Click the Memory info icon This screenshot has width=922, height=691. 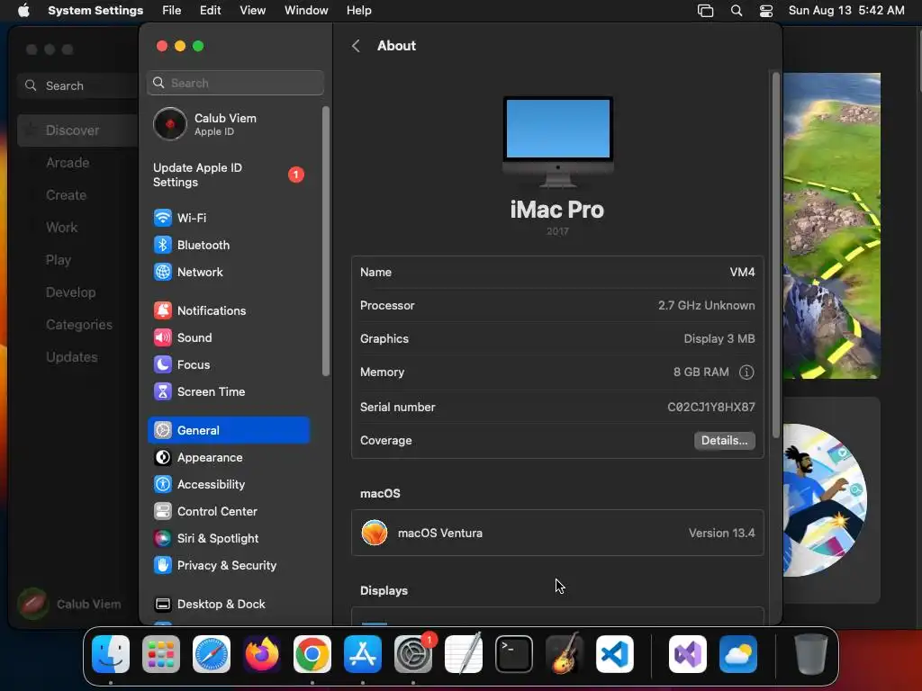pyautogui.click(x=746, y=372)
